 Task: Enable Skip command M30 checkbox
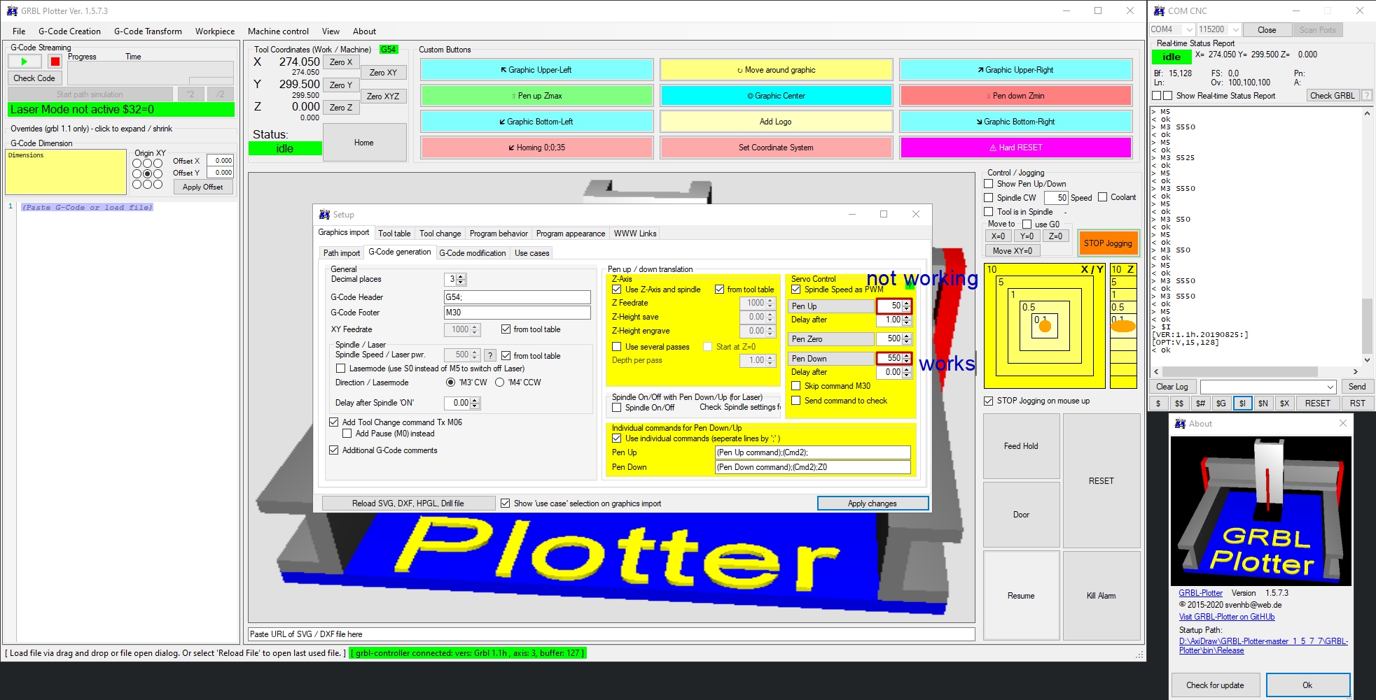pyautogui.click(x=796, y=386)
